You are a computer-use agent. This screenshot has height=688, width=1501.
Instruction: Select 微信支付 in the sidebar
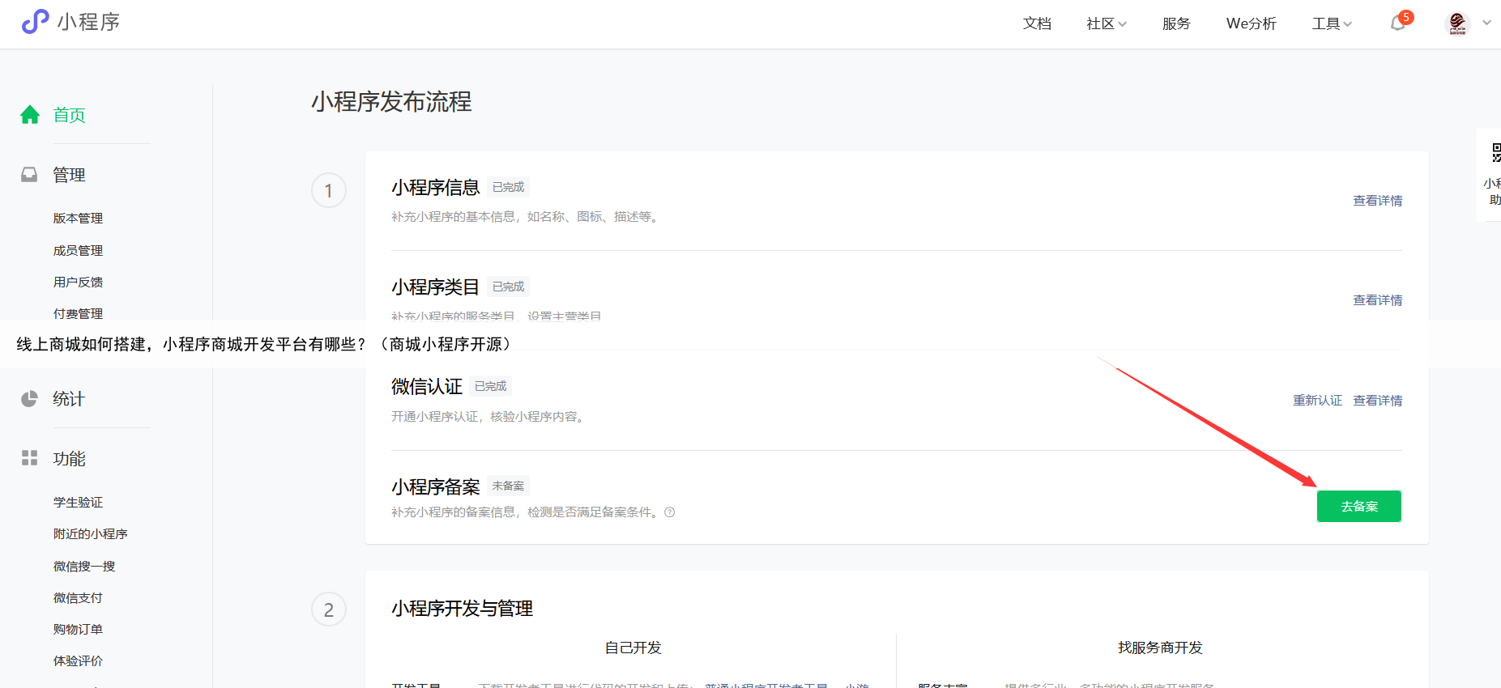(x=78, y=598)
